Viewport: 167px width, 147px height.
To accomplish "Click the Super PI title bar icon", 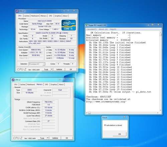I will [87, 25].
